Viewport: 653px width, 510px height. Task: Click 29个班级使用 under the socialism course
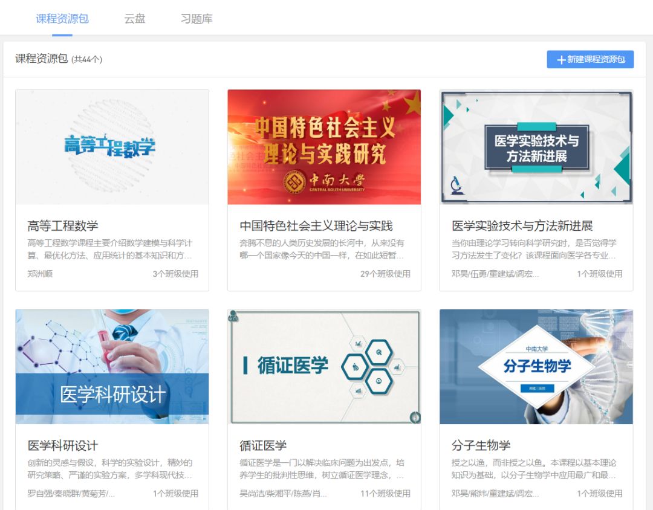[385, 274]
